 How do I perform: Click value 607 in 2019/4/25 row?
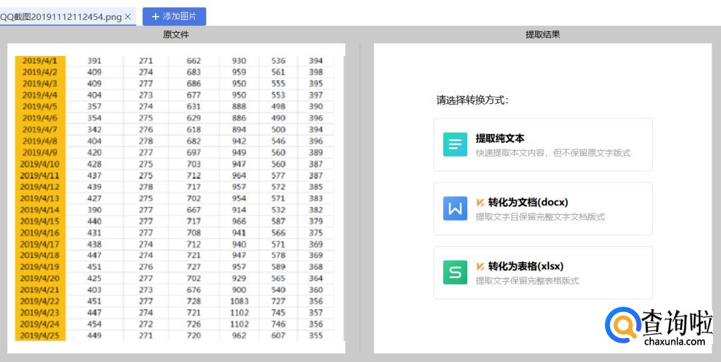click(278, 335)
